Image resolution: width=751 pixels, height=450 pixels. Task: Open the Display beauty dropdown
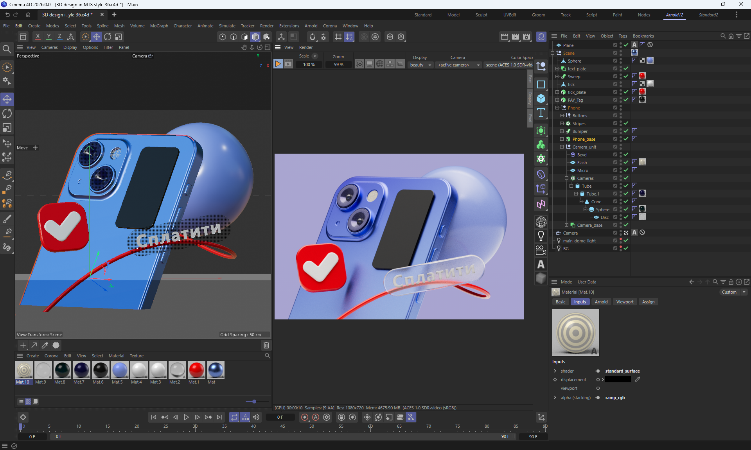420,65
